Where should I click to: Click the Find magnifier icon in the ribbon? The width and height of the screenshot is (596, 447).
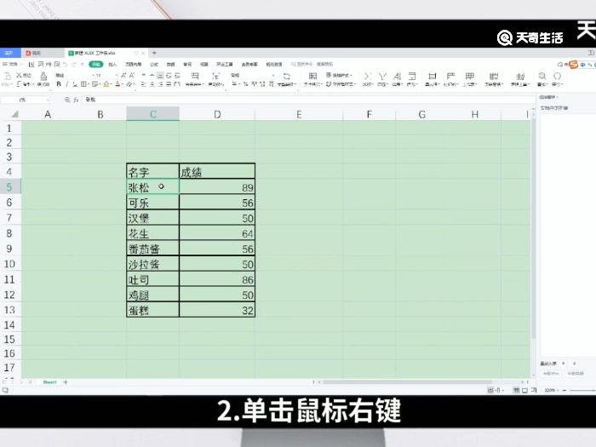coord(542,77)
